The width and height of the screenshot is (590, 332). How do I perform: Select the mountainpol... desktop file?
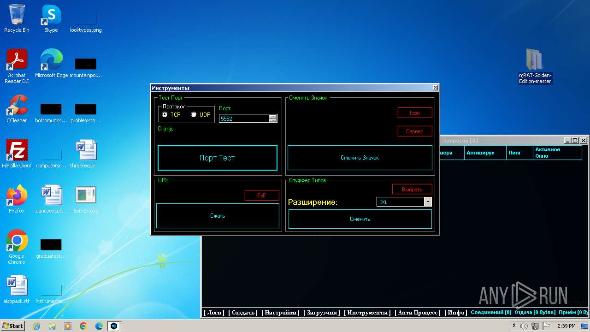[86, 67]
